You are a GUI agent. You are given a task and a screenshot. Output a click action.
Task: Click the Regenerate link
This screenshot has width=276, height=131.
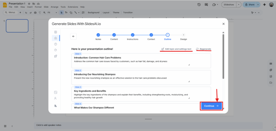(x=203, y=49)
